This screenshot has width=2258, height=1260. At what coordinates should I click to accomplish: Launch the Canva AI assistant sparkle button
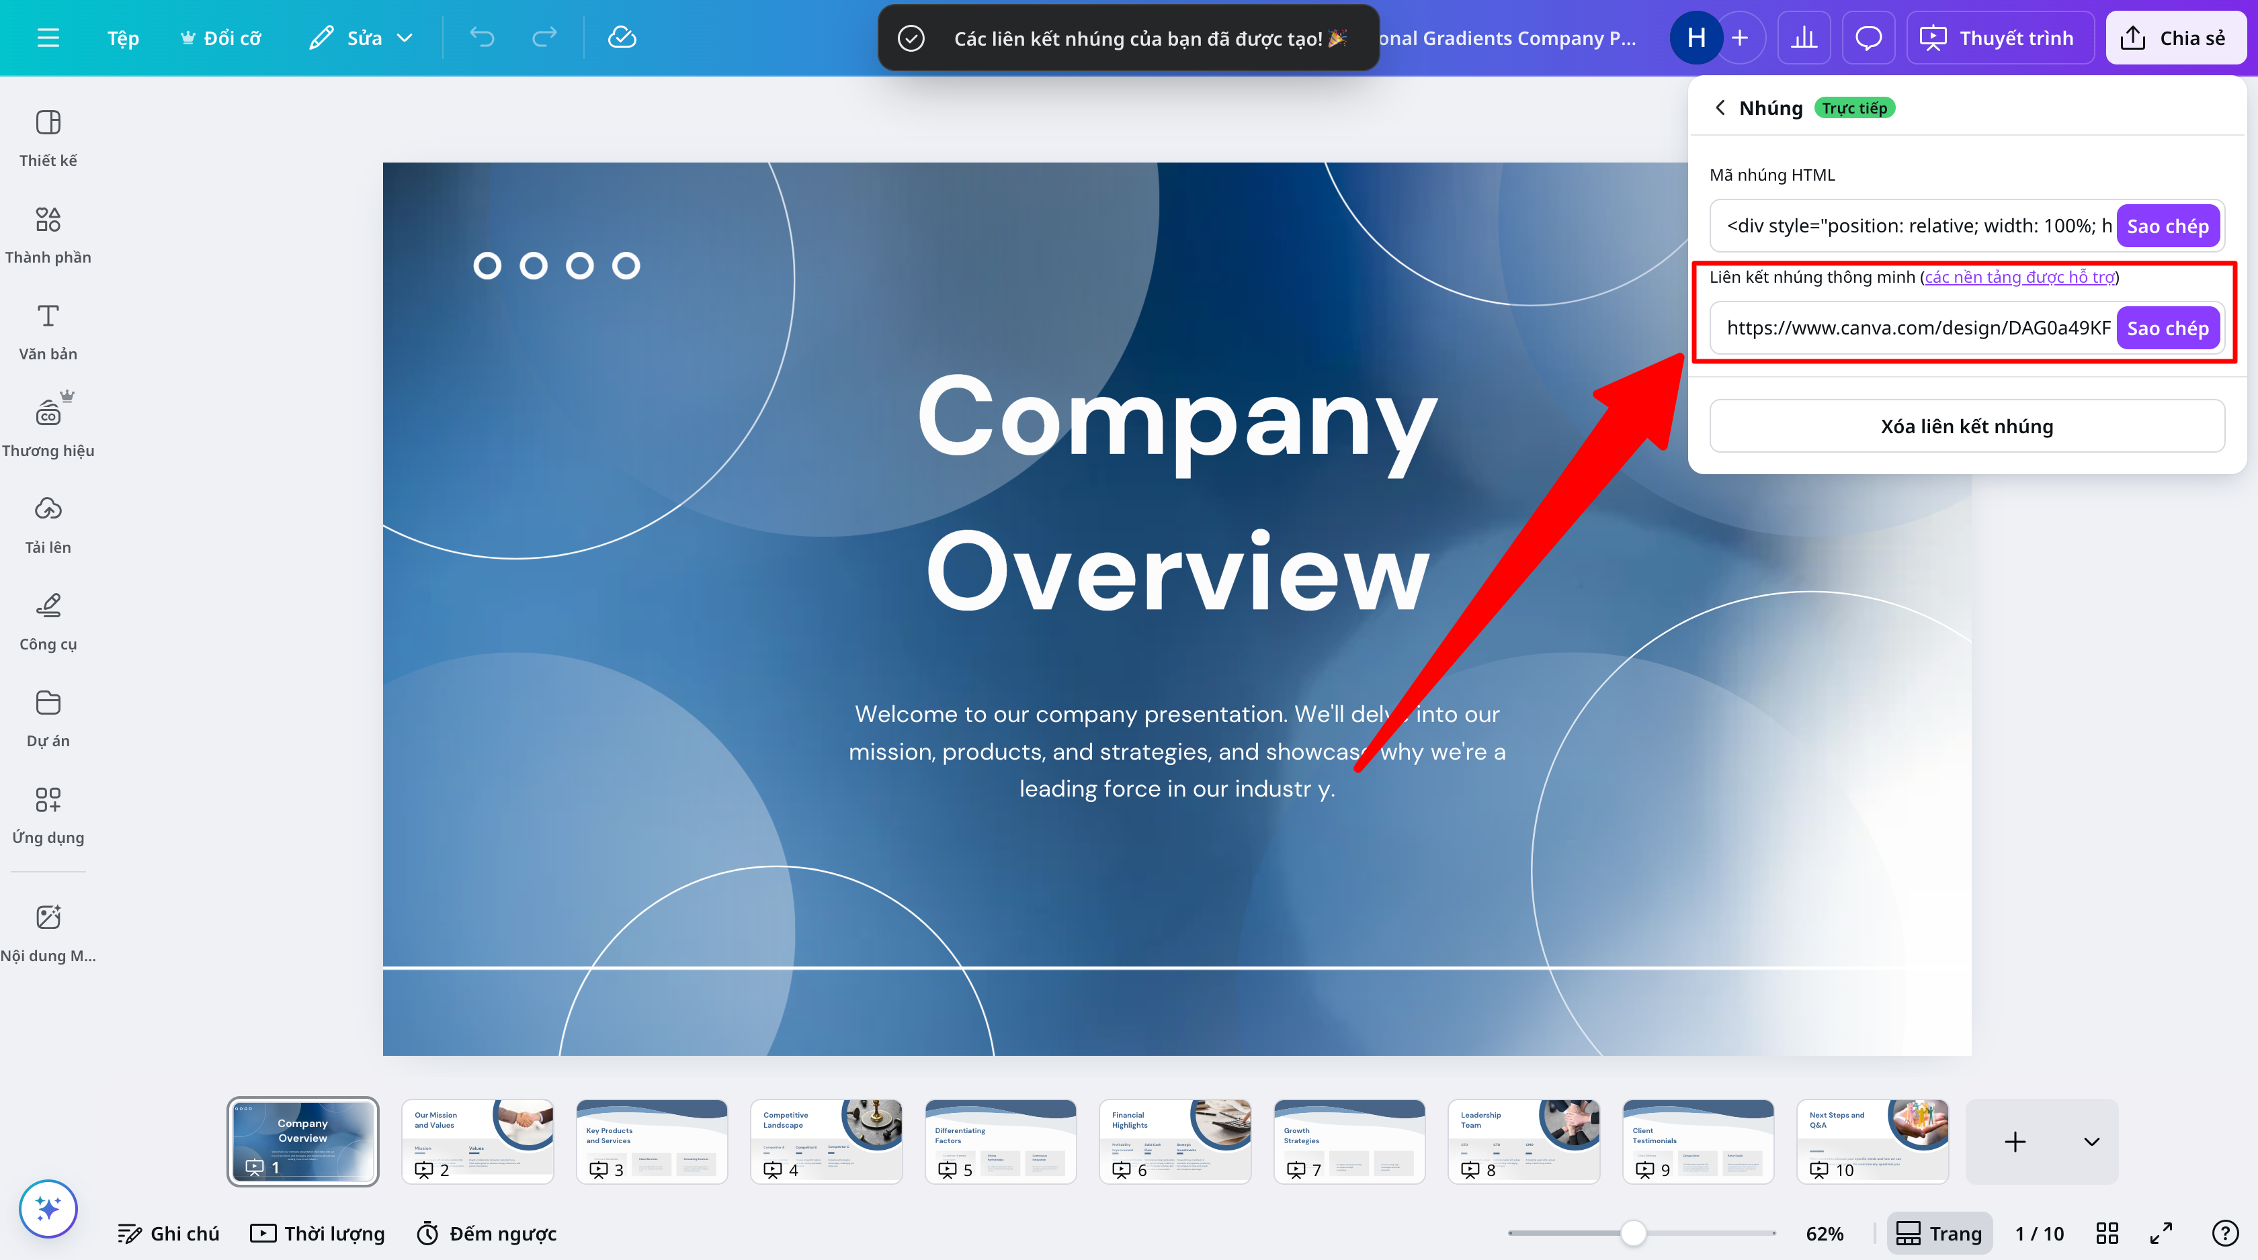coord(48,1208)
